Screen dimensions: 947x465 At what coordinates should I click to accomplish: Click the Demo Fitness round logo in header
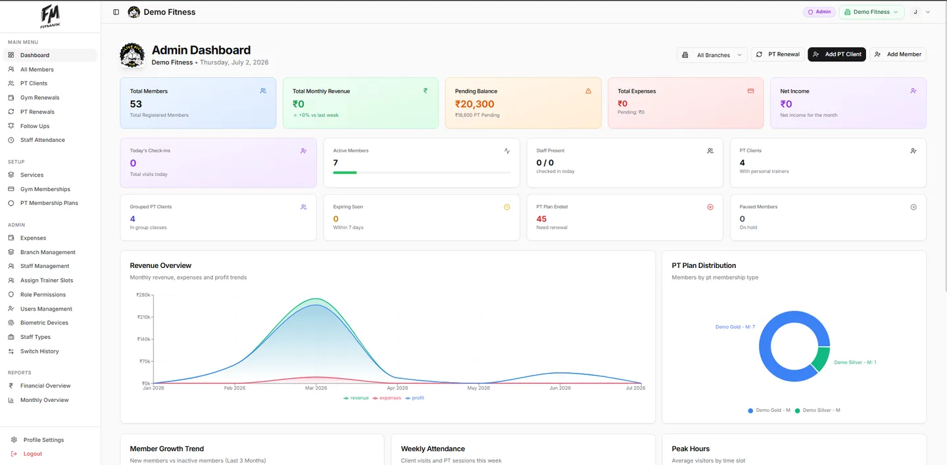(134, 12)
